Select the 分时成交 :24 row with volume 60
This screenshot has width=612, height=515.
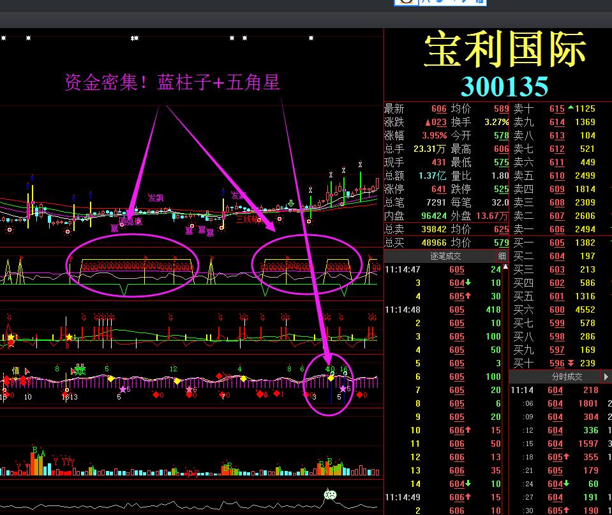[560, 484]
